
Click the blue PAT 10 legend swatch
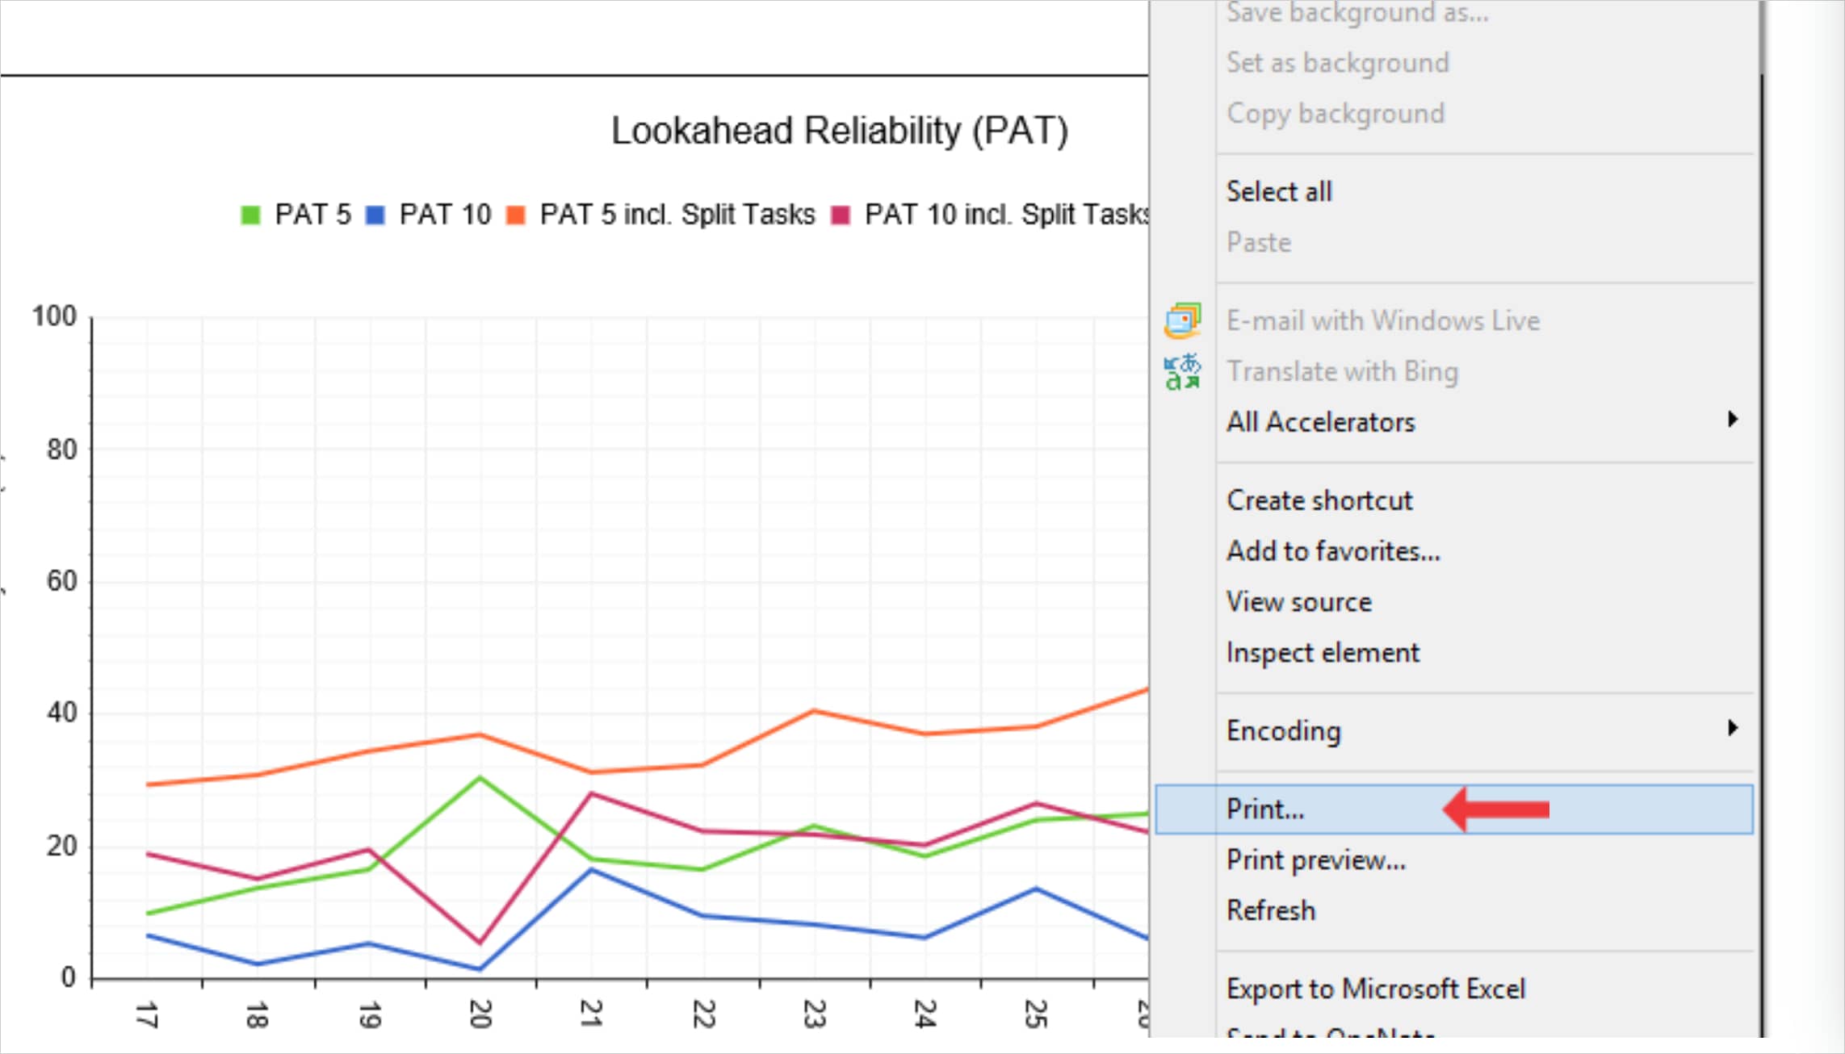tap(375, 215)
